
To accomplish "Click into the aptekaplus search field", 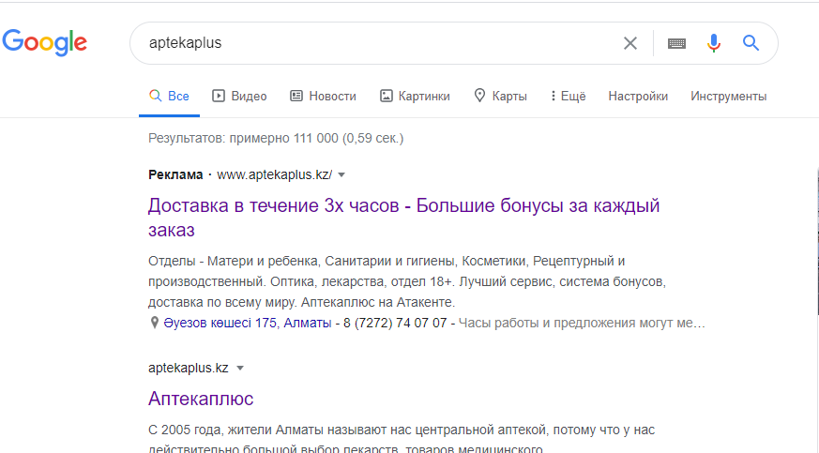I will (375, 43).
